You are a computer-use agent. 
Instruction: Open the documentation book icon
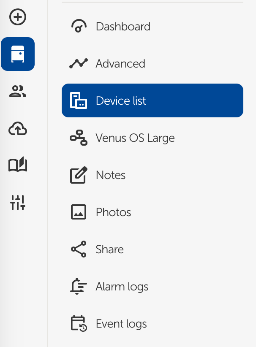click(x=18, y=165)
